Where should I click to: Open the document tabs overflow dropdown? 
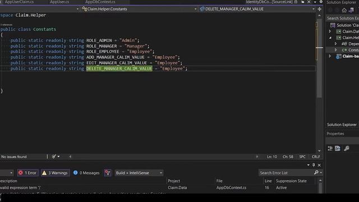pyautogui.click(x=315, y=2)
